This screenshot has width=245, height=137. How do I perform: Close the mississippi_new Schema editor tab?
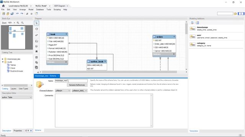58,76
